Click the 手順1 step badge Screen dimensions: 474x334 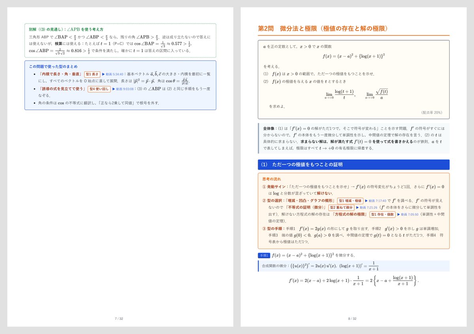(x=264, y=255)
